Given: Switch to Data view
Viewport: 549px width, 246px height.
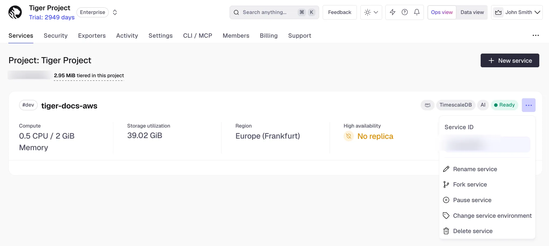Looking at the screenshot, I should [472, 12].
